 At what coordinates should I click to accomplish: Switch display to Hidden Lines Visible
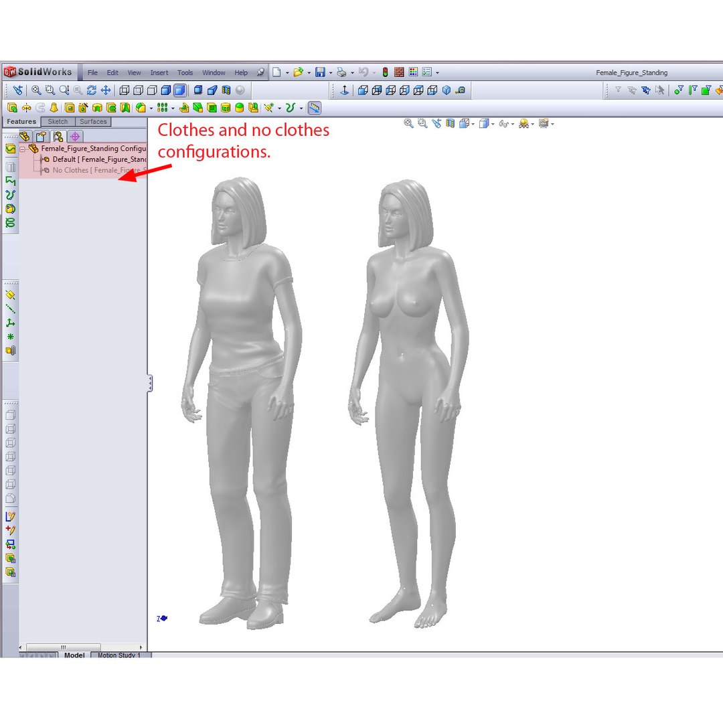coord(138,90)
